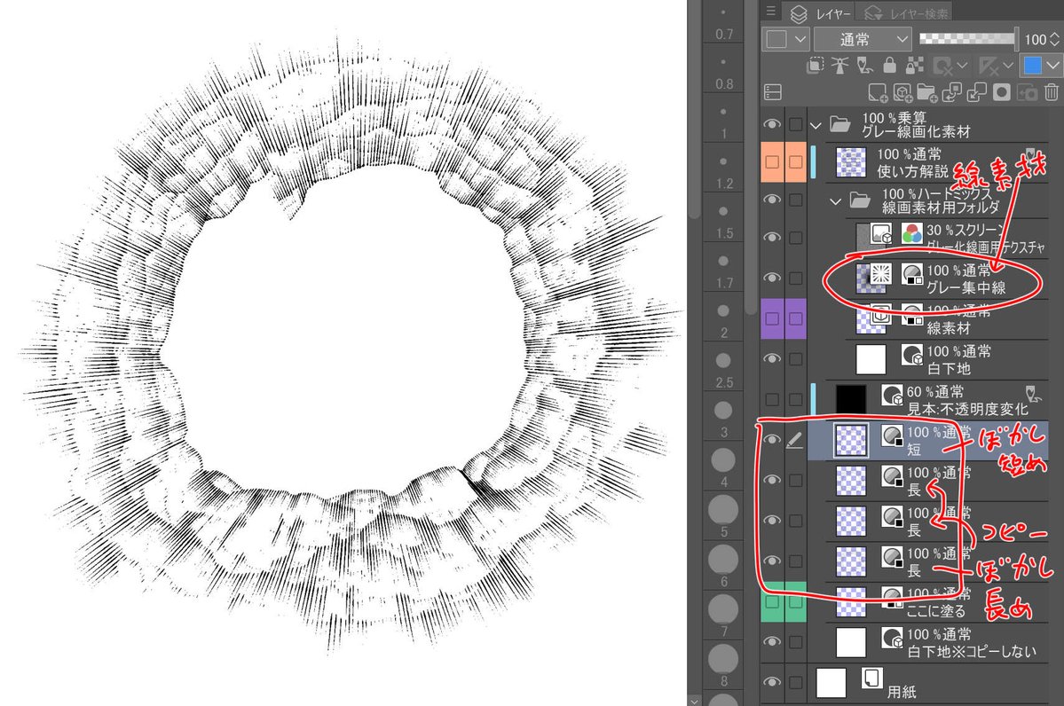Click Apply Mask to Layer icon
The width and height of the screenshot is (1064, 706).
[x=1027, y=92]
